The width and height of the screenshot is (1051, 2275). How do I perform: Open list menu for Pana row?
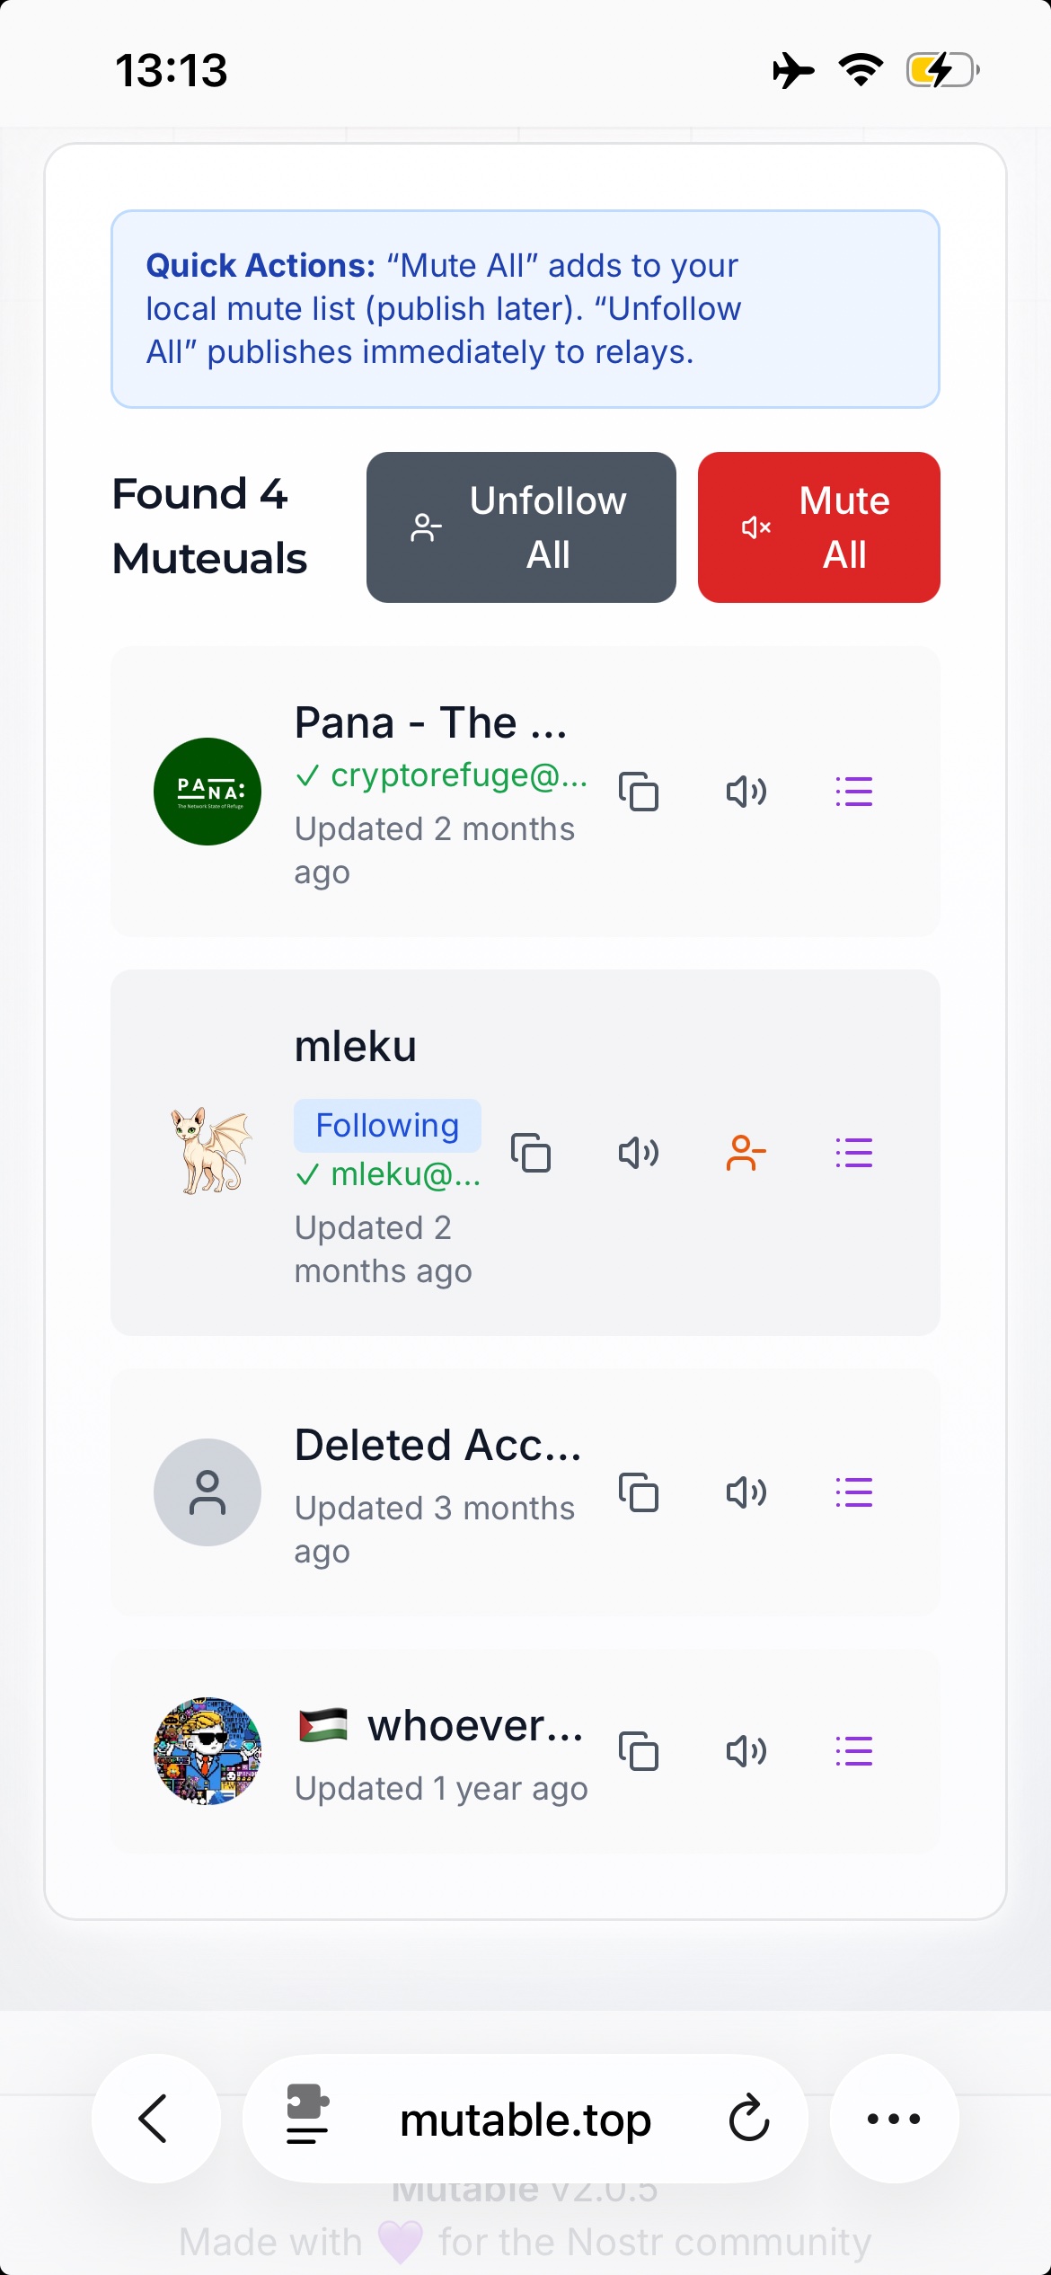pos(854,792)
